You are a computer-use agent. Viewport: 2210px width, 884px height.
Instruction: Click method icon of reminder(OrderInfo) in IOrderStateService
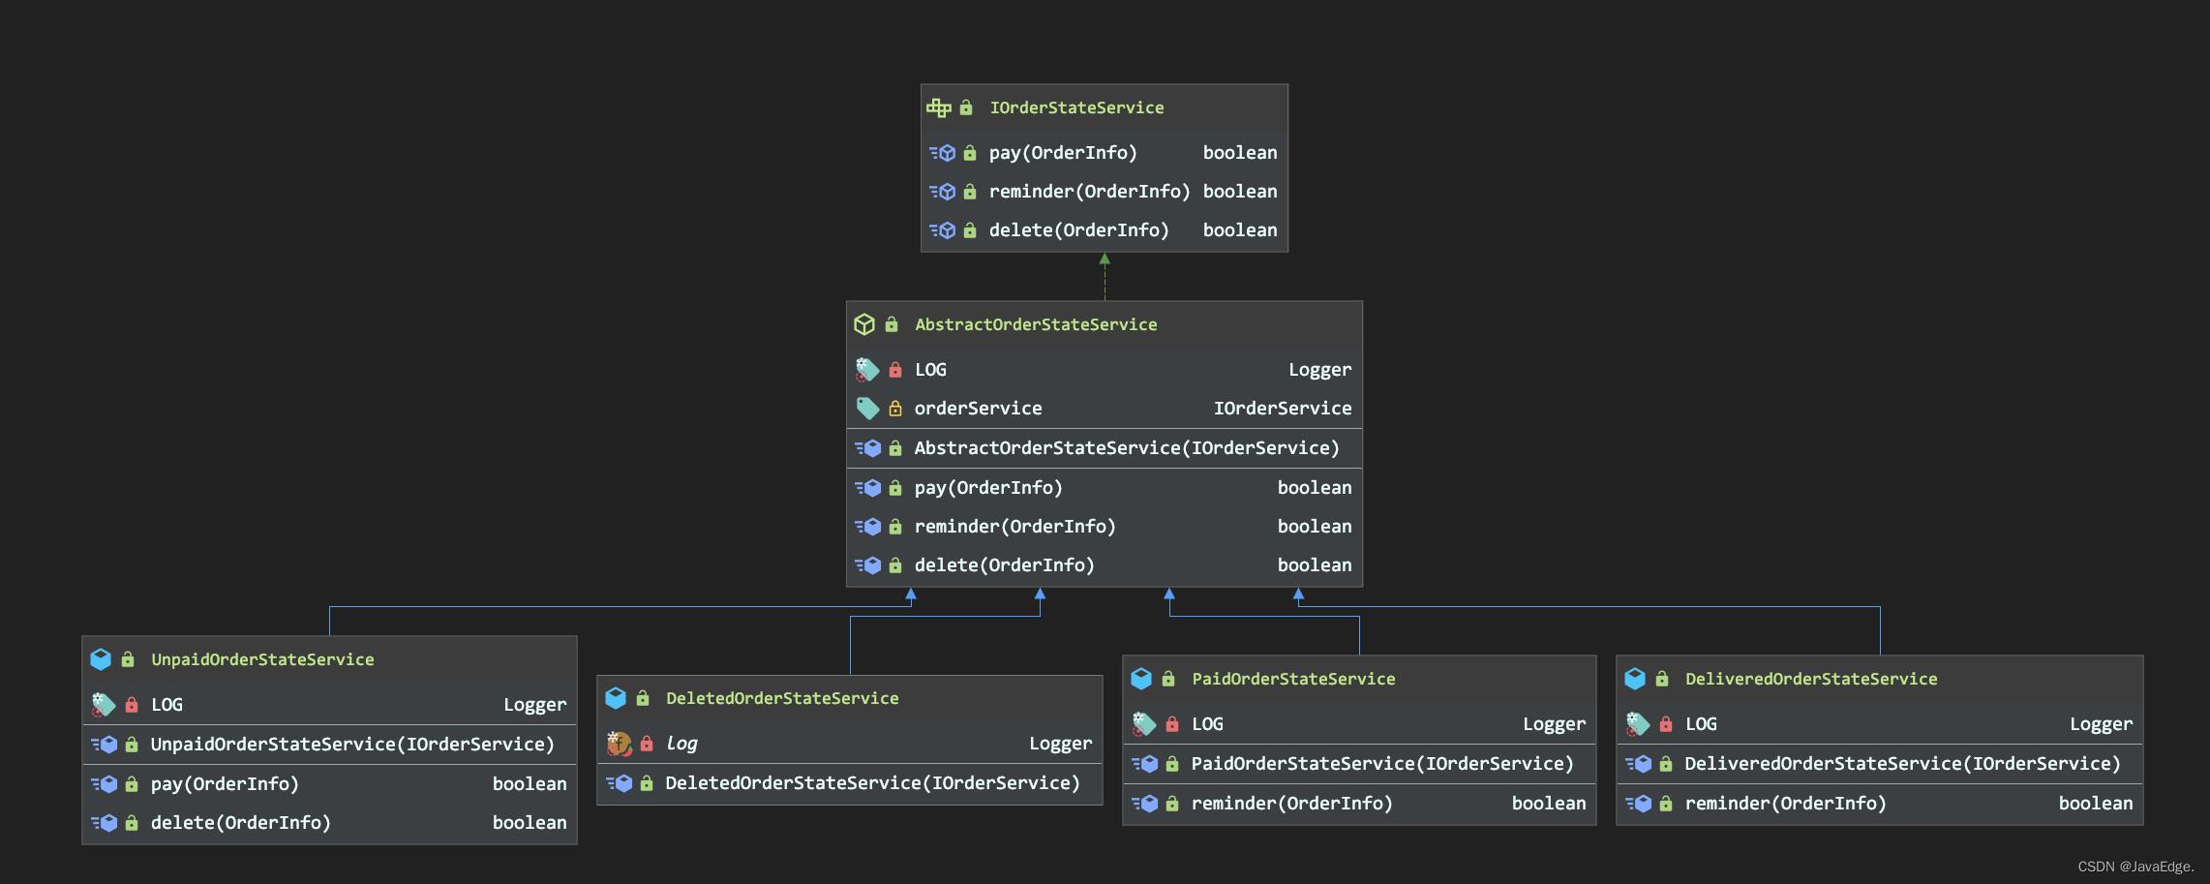pos(943,192)
